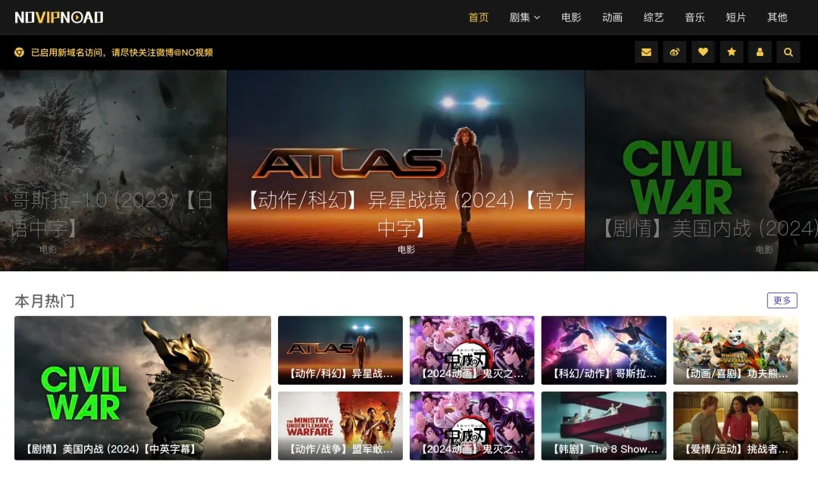This screenshot has width=818, height=487.
Task: Open the Atlas 异星战境 carousel slide
Action: [x=407, y=170]
